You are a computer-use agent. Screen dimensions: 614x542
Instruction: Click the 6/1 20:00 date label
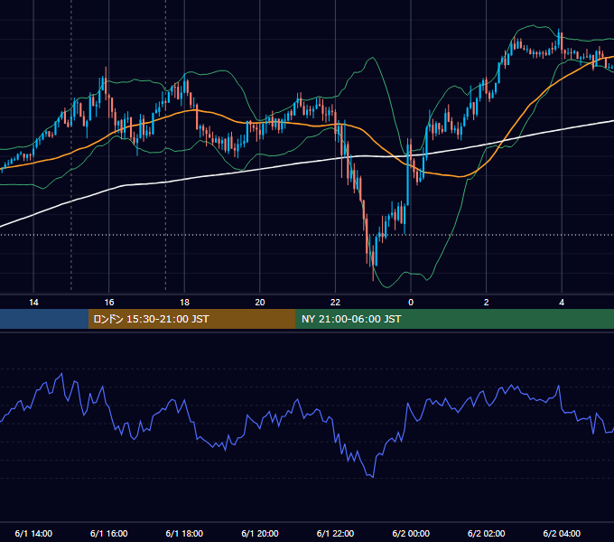coord(260,533)
